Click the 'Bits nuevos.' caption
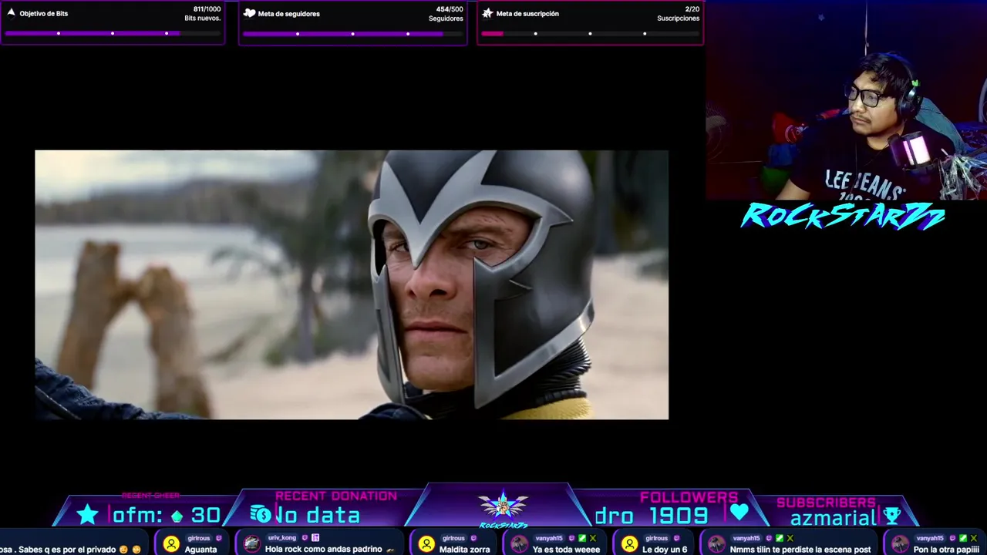 203,18
